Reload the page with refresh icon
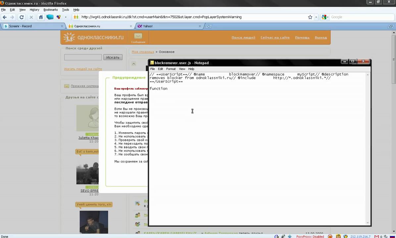 coord(22,17)
